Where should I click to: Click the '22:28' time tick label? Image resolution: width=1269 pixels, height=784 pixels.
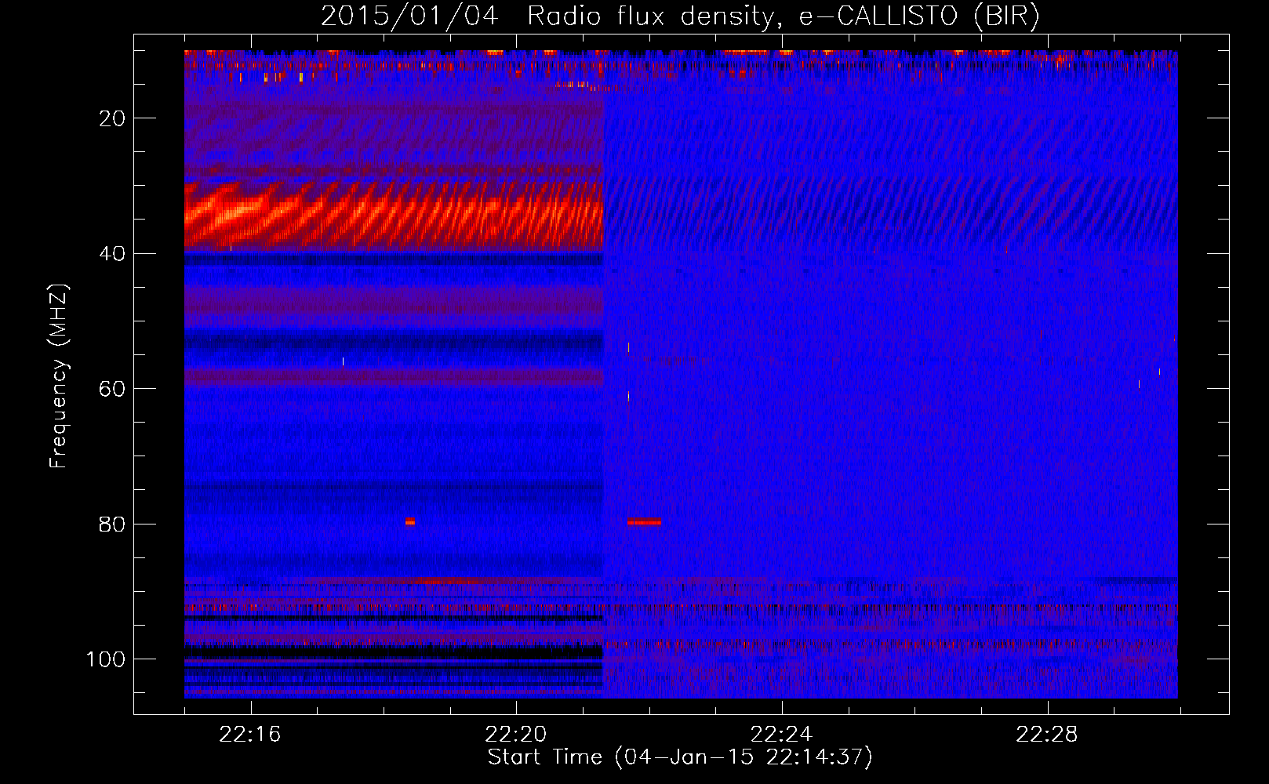tap(1047, 735)
